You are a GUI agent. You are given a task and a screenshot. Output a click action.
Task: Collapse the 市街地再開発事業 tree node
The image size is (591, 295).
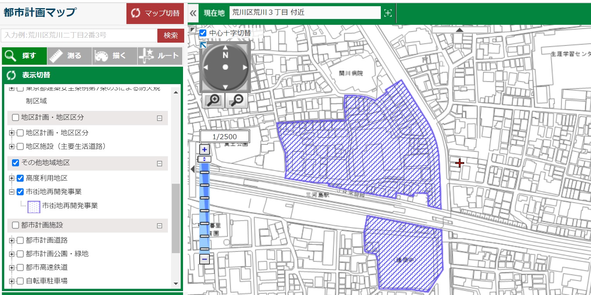(12, 192)
